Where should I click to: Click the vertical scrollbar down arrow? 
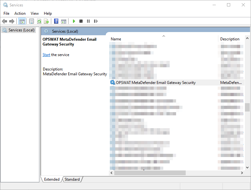coord(247,168)
